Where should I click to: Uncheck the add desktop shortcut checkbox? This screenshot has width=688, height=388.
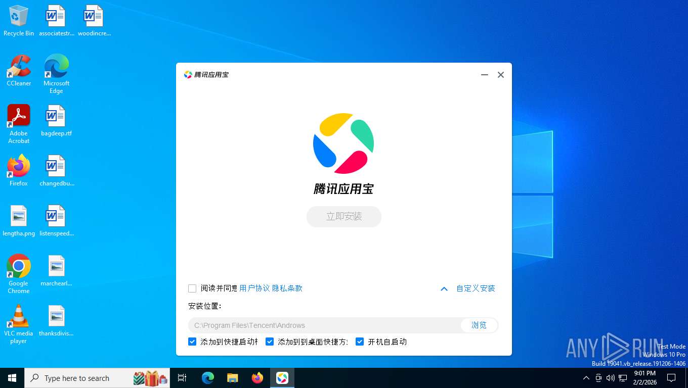click(270, 342)
